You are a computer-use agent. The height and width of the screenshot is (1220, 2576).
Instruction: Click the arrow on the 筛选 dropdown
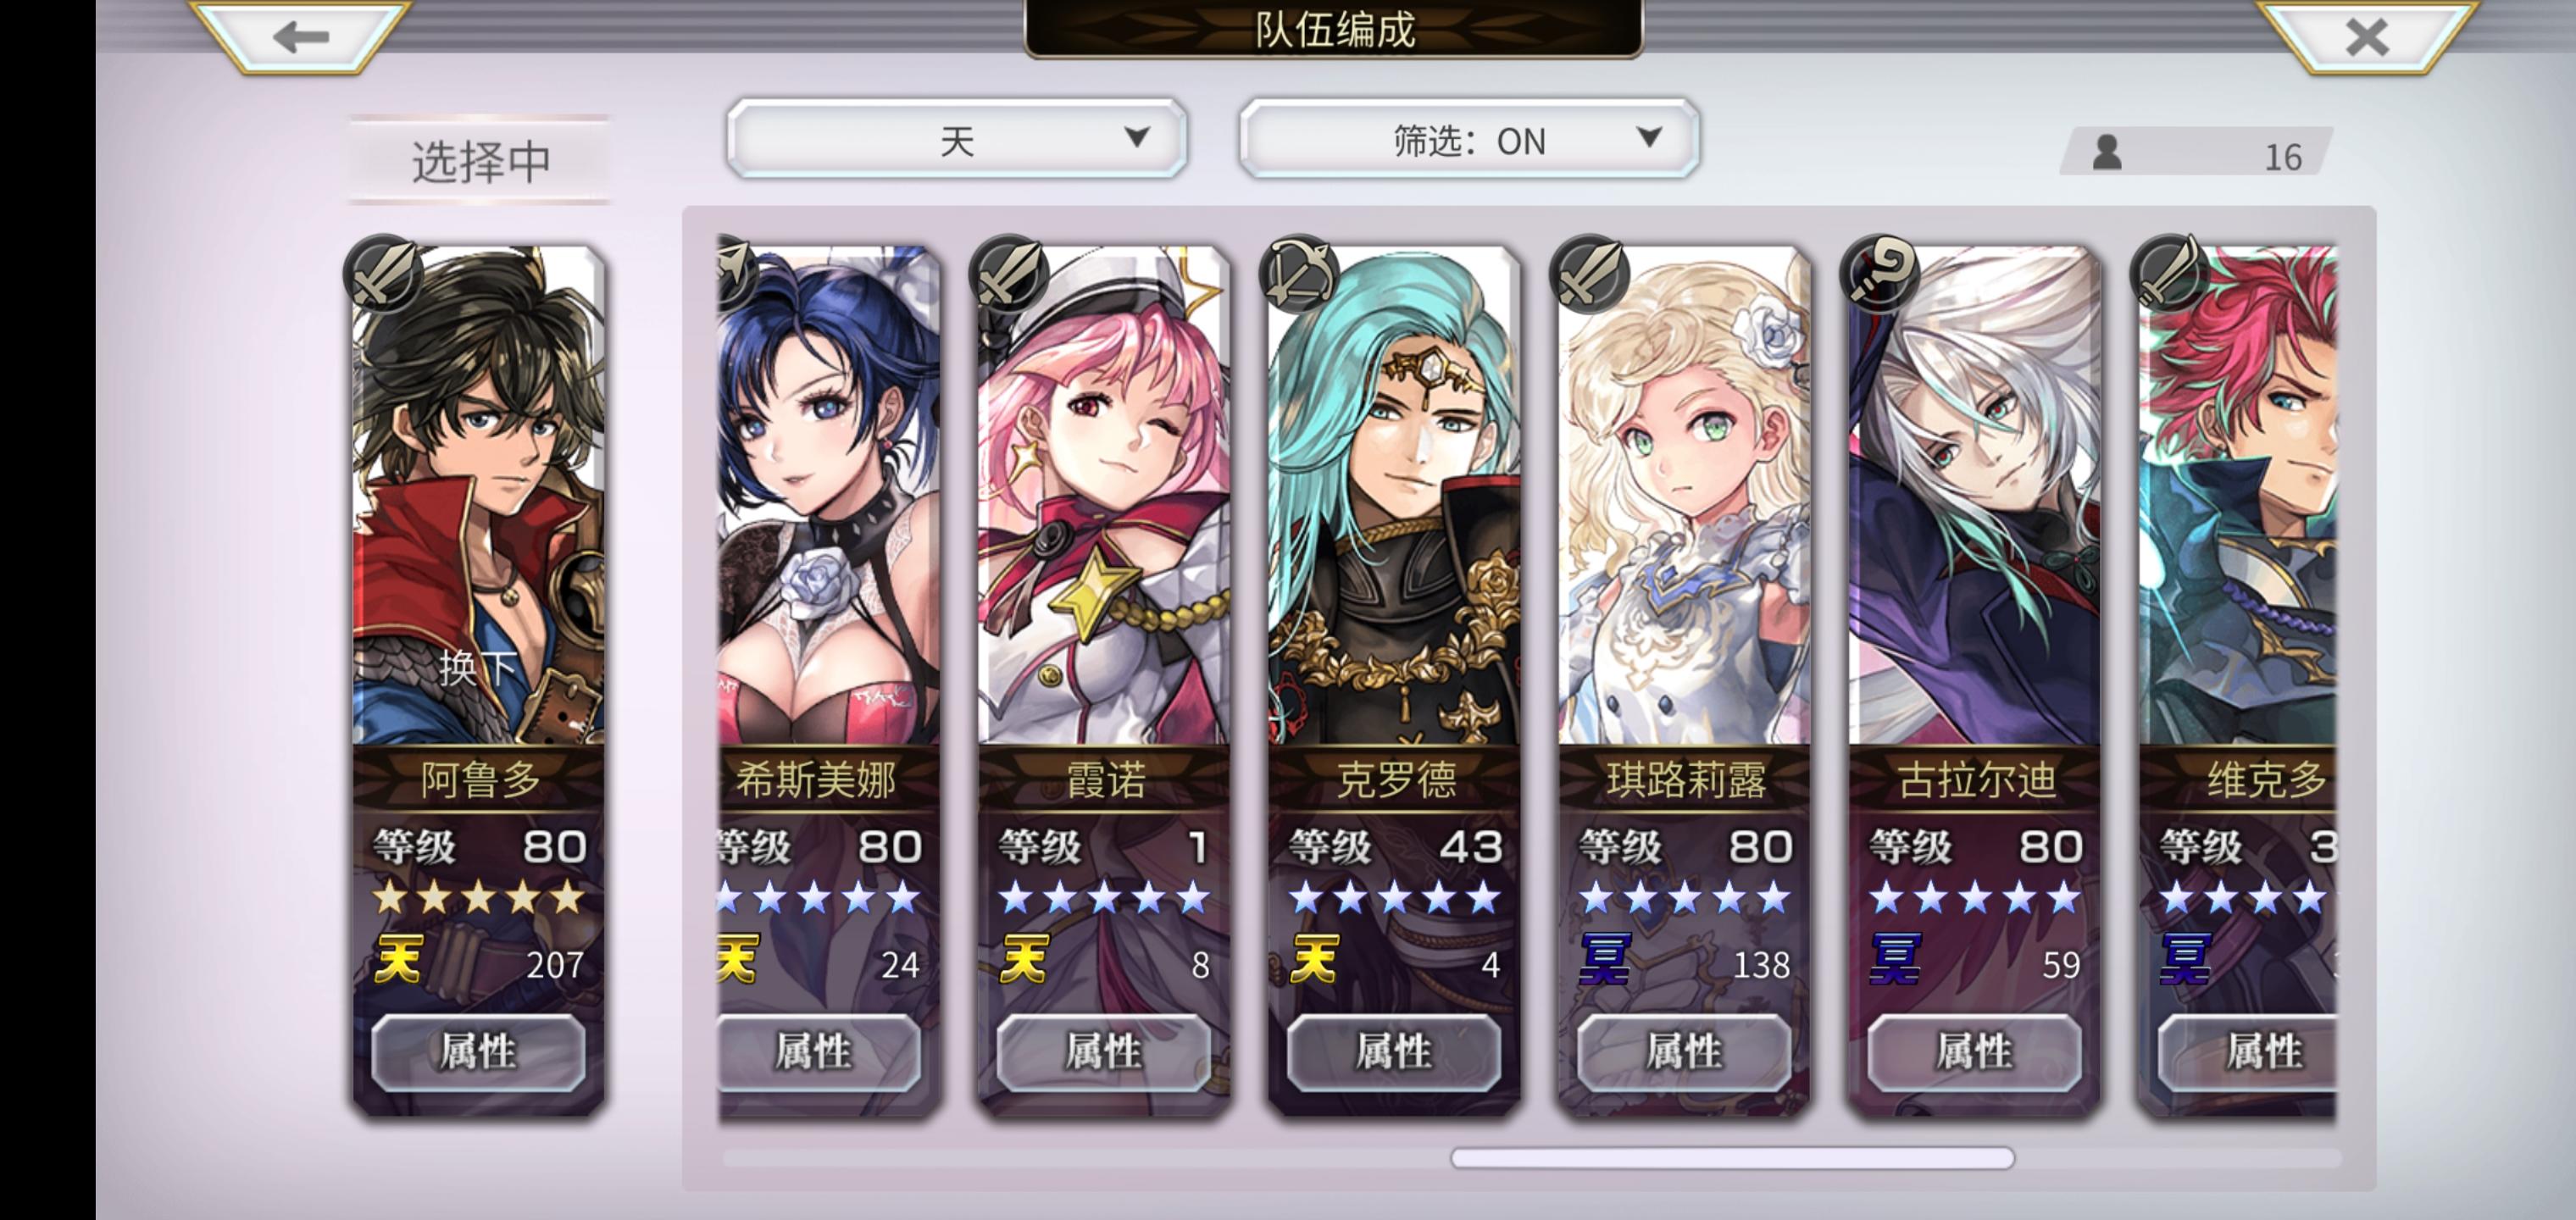(x=1650, y=137)
